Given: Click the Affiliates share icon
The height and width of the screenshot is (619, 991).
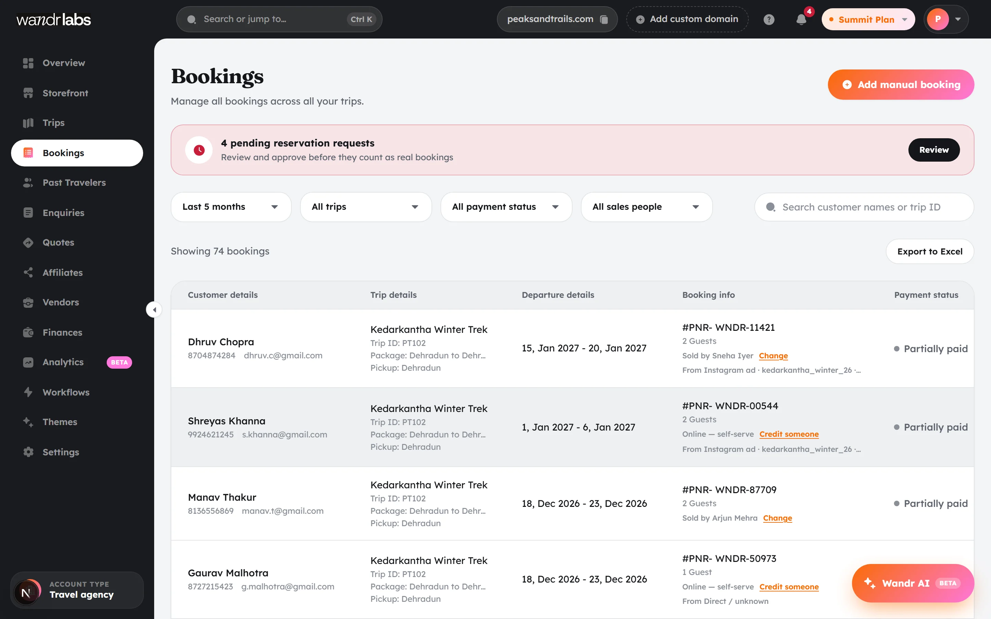Looking at the screenshot, I should tap(28, 272).
